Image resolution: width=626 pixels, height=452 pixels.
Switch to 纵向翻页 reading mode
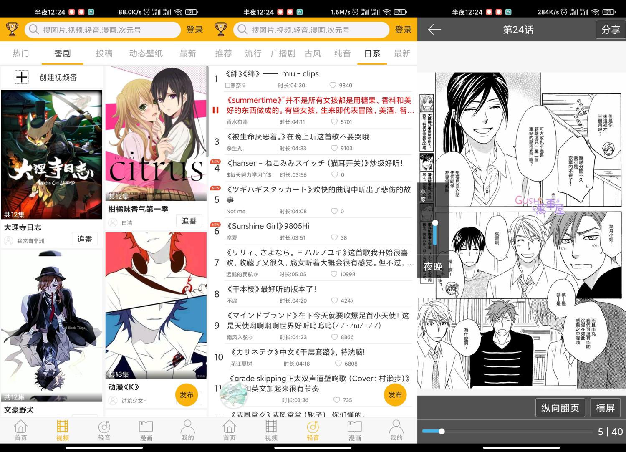[x=560, y=408]
